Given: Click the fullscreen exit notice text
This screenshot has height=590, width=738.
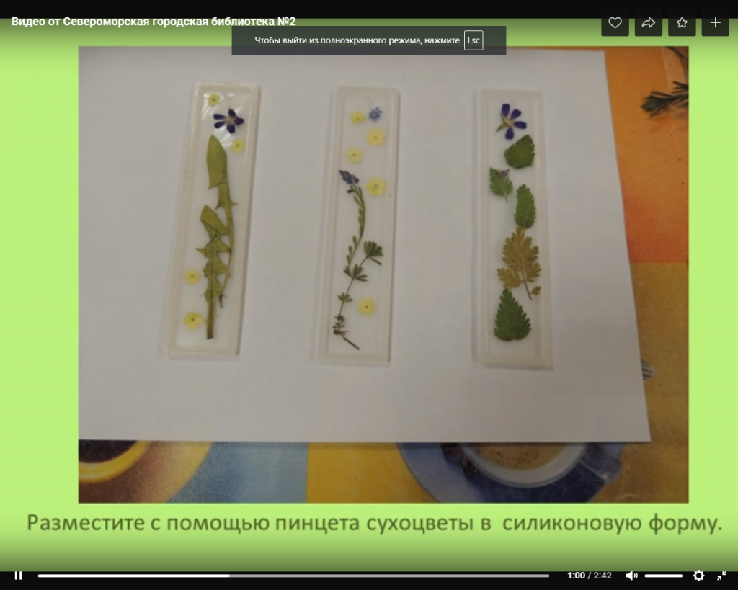Looking at the screenshot, I should (x=357, y=40).
